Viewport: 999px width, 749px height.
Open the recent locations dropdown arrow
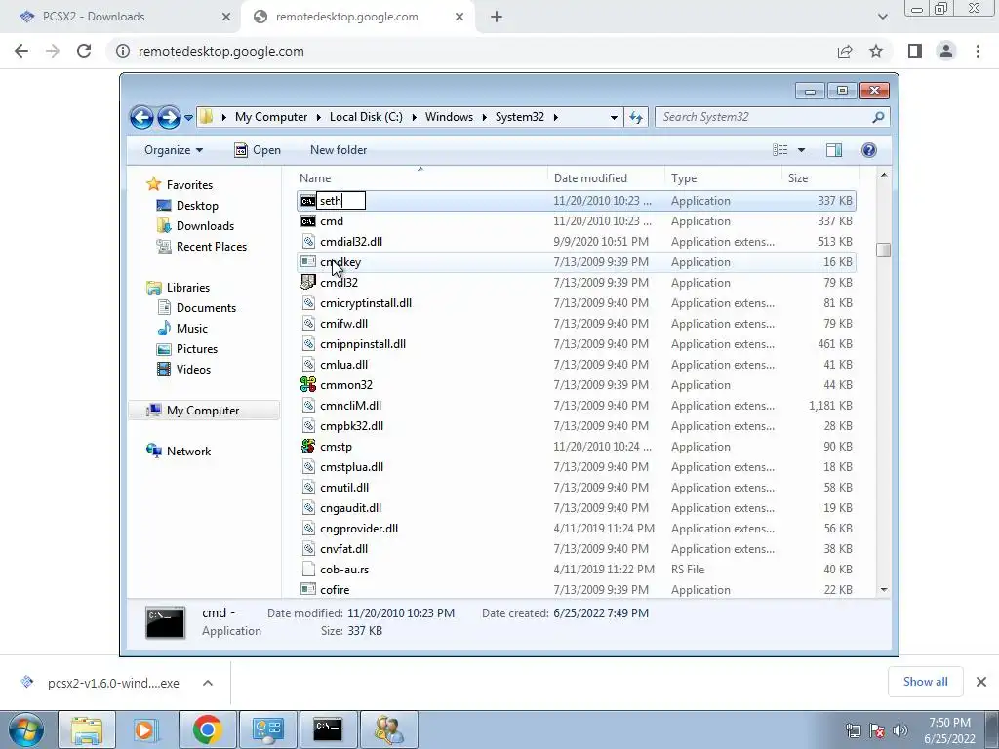[x=188, y=118]
